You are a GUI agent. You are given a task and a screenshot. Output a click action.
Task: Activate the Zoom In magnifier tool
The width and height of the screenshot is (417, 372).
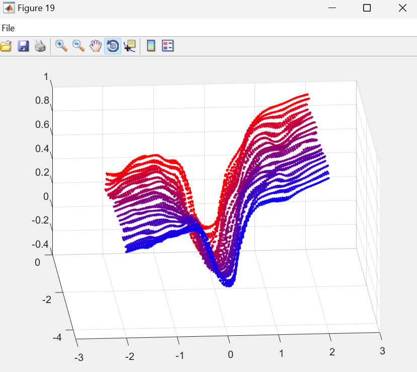coord(61,46)
